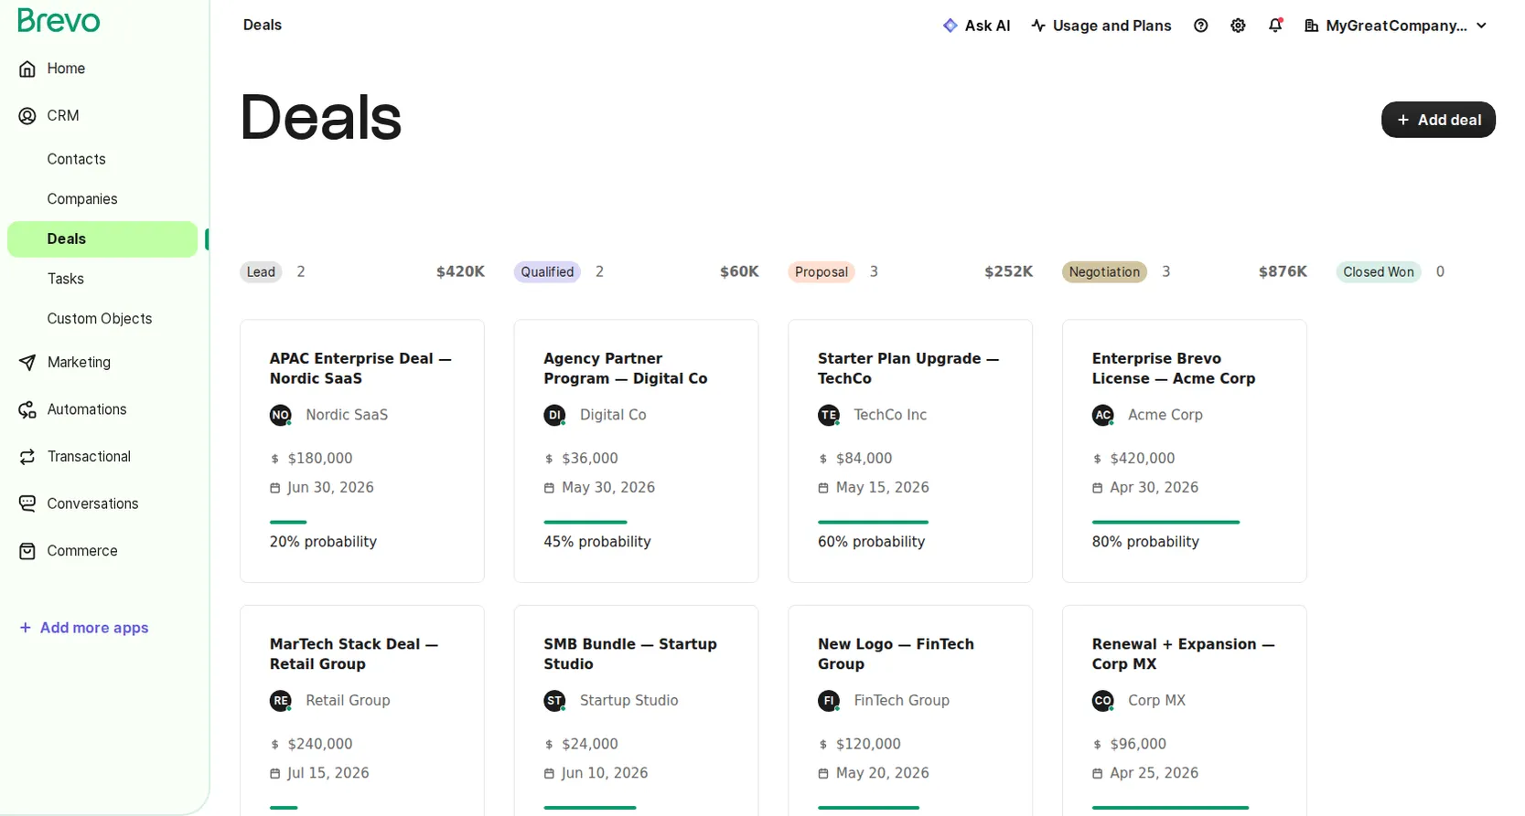
Task: Click the Transactional arrows icon
Action: point(27,457)
